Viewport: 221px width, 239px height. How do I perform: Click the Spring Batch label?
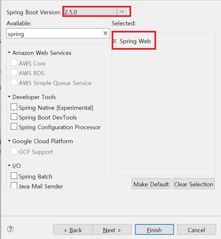click(35, 177)
